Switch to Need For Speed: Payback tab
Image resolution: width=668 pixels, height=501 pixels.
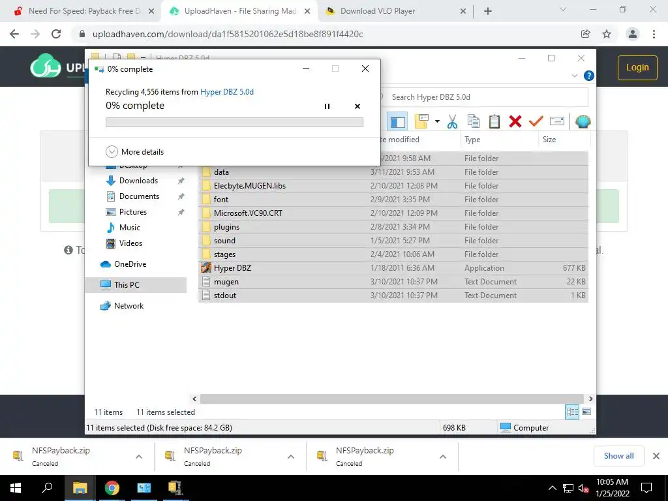[x=84, y=11]
